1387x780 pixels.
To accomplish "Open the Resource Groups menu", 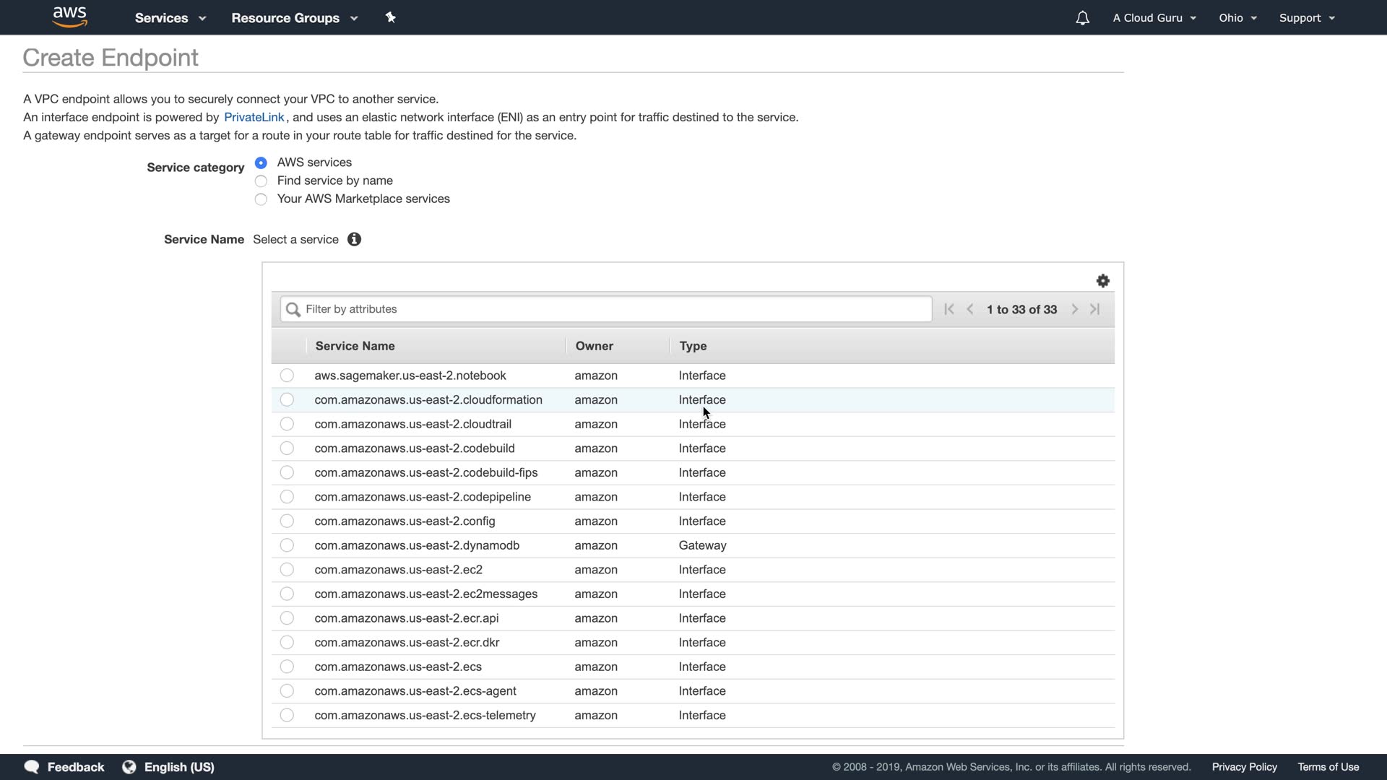I will [294, 18].
